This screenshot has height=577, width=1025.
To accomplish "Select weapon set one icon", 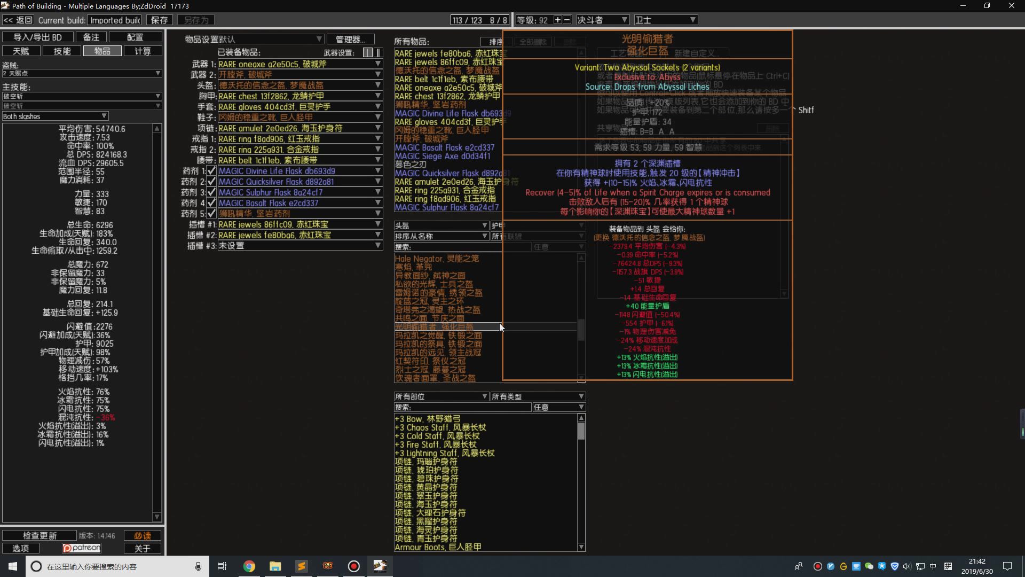I will [x=368, y=52].
